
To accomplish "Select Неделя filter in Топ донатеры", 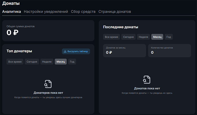I will [47, 62].
